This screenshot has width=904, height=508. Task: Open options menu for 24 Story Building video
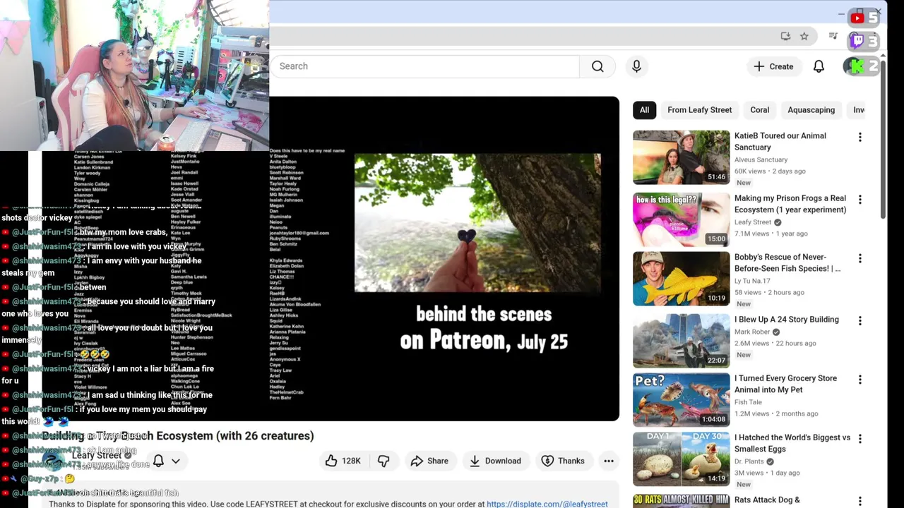coord(860,321)
